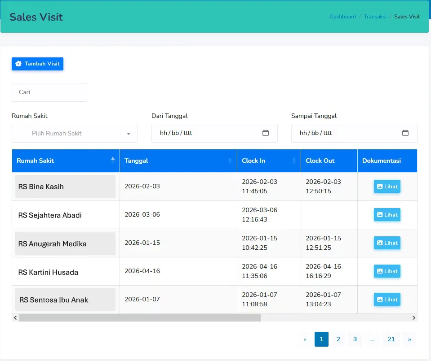The width and height of the screenshot is (431, 361).
Task: Sort table by Clock In column
Action: 269,161
